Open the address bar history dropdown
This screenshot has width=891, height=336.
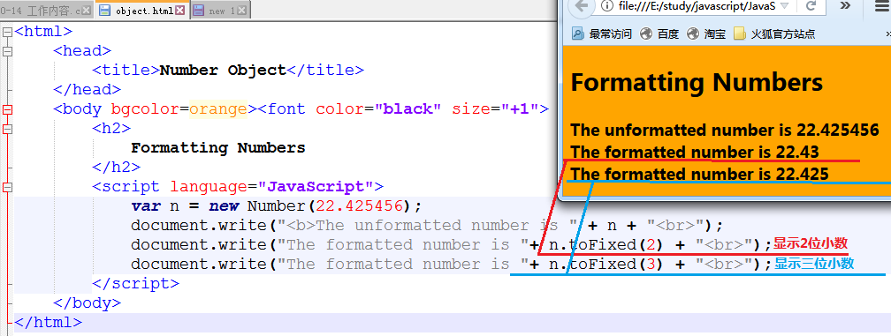tap(785, 6)
